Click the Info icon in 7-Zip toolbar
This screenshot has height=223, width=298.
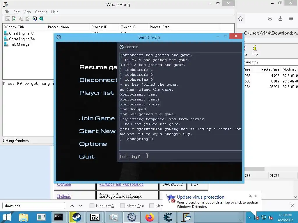click(x=255, y=50)
